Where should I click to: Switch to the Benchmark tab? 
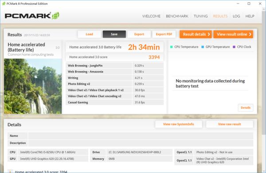(177, 16)
